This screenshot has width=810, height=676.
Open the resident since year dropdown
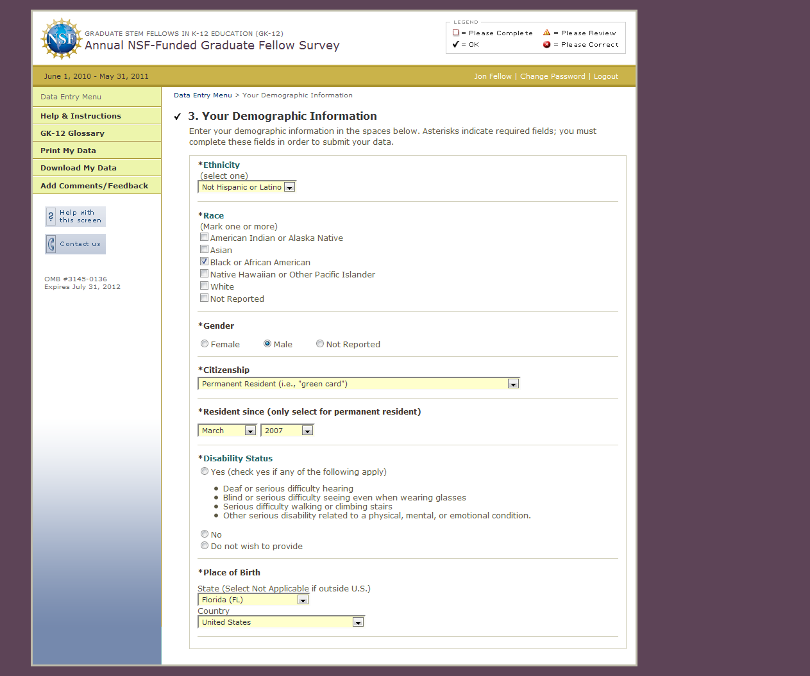tap(307, 431)
